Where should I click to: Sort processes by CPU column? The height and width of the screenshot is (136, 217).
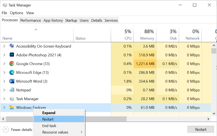[122, 35]
